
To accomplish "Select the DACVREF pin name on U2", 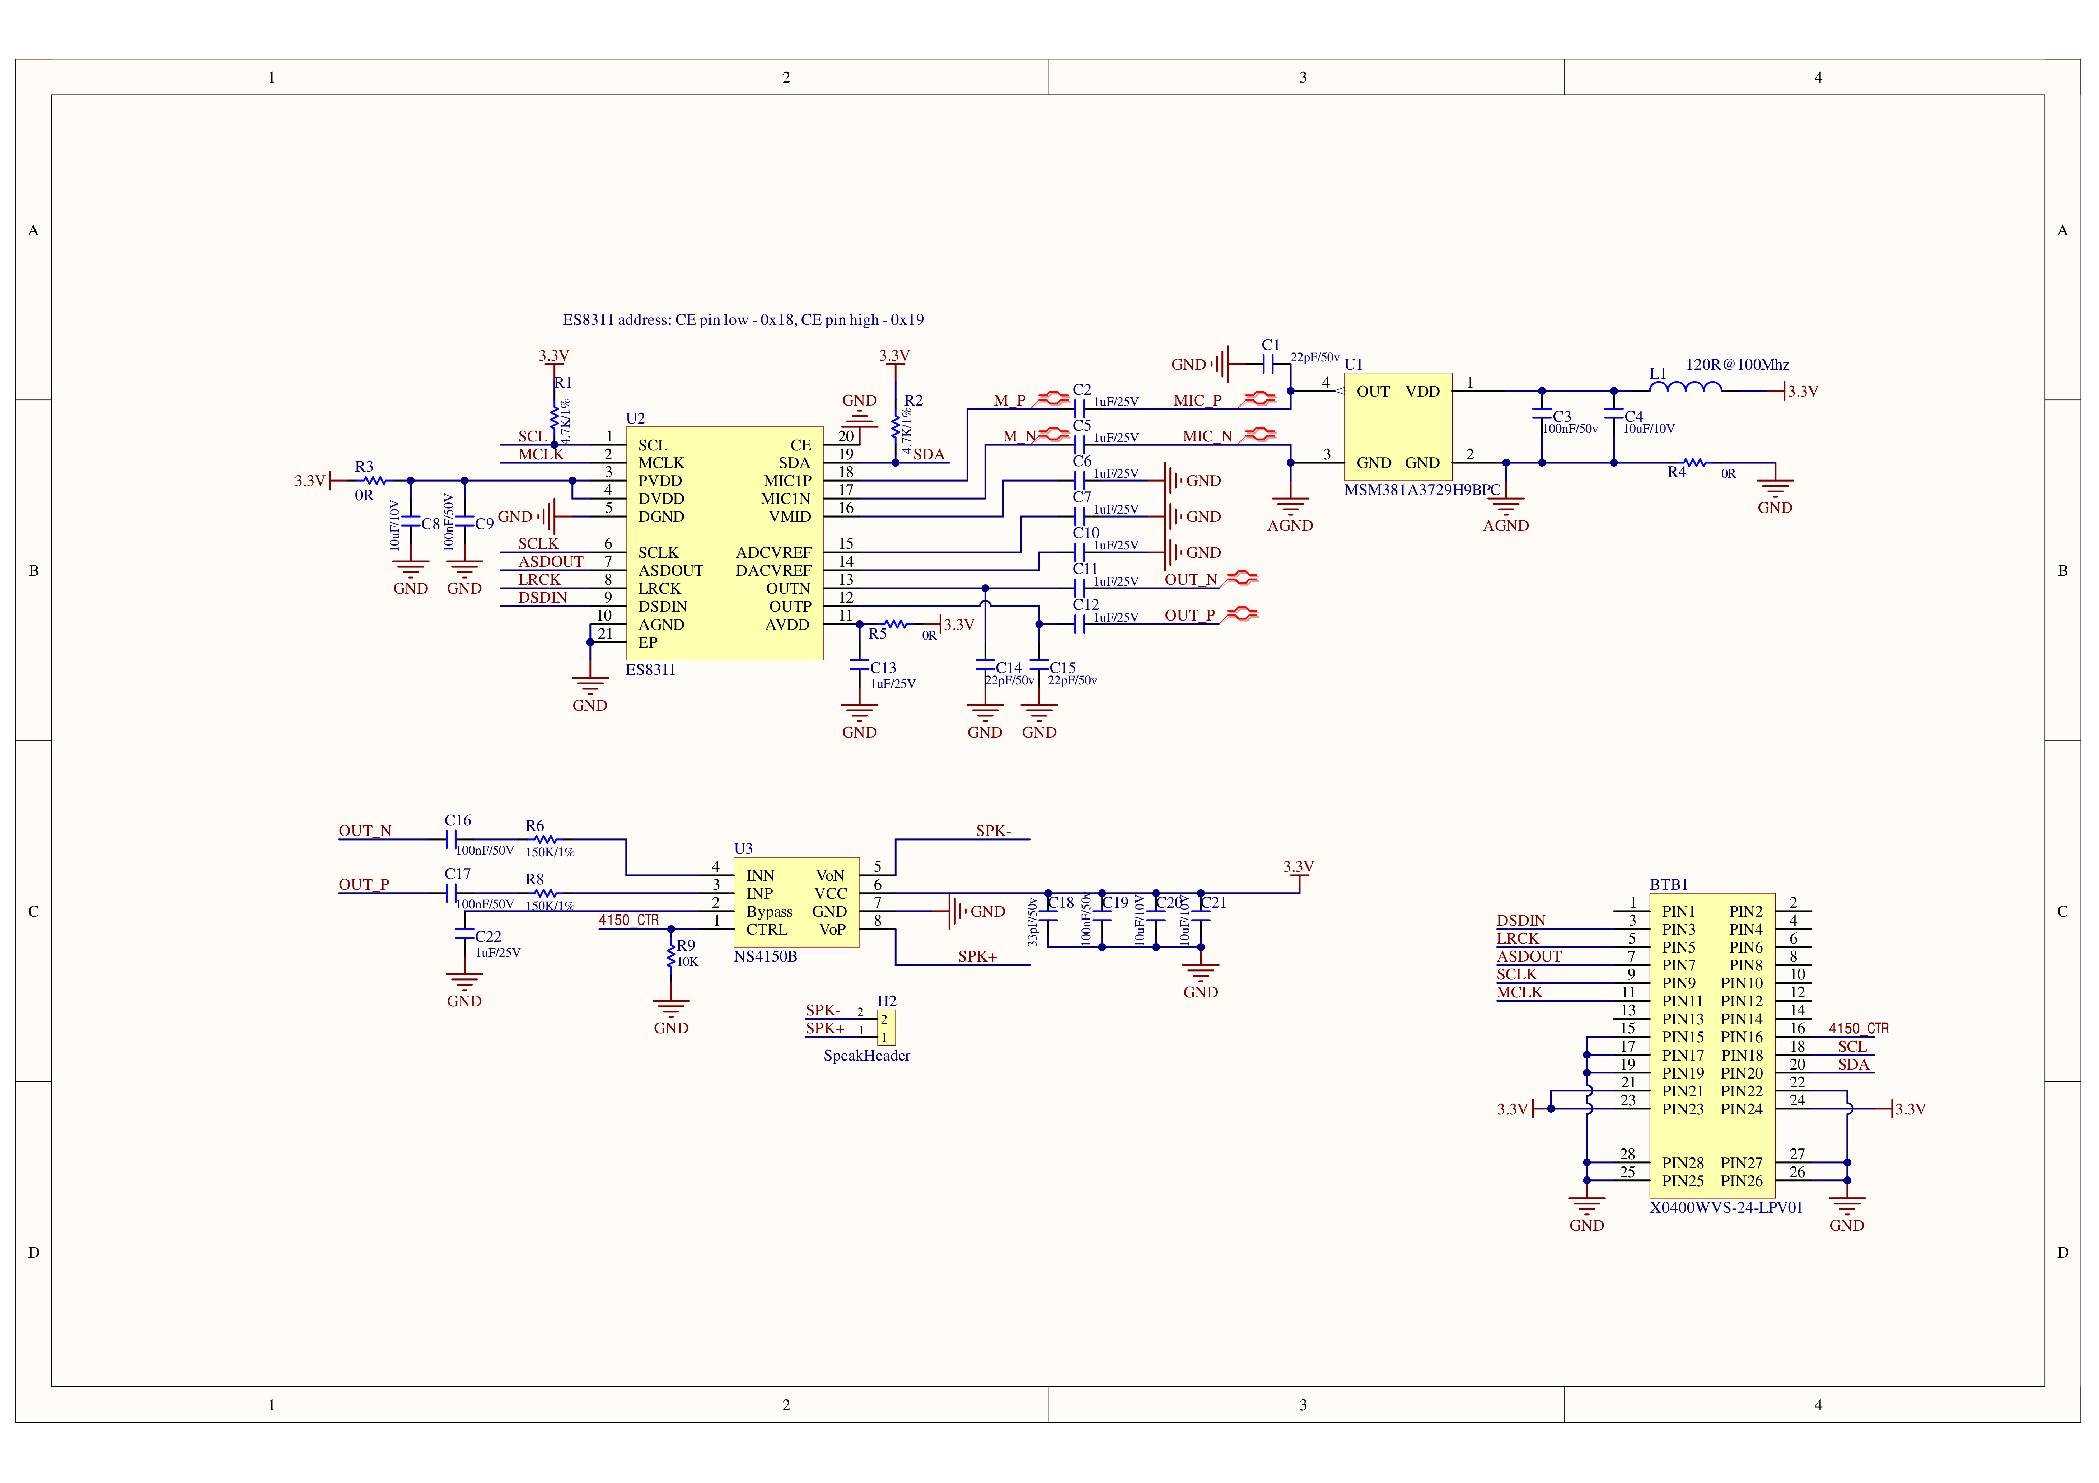I will point(773,571).
